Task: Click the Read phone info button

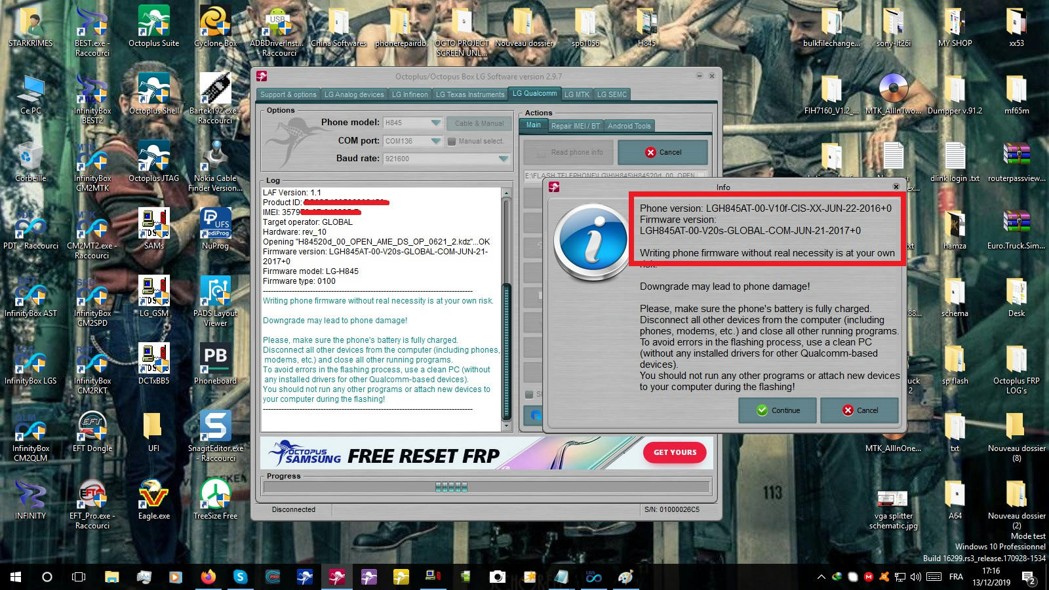Action: tap(568, 152)
